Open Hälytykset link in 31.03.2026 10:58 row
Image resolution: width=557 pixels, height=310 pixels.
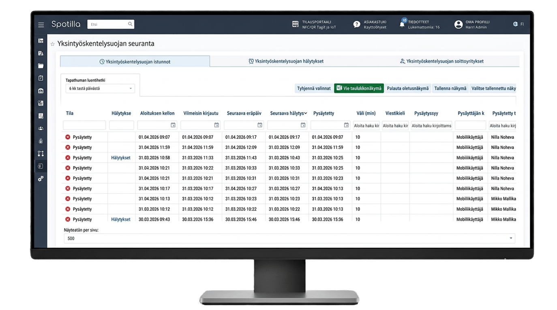121,158
